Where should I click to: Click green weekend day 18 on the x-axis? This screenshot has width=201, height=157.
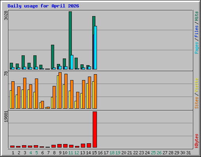coord(112,153)
